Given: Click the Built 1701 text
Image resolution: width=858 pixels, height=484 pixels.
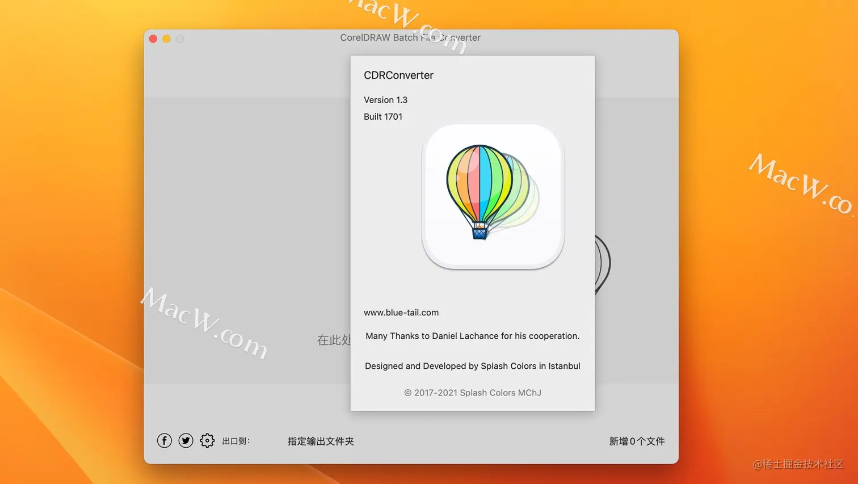Looking at the screenshot, I should (383, 117).
